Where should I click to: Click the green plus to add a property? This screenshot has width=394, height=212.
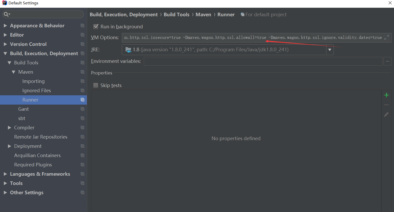point(386,95)
